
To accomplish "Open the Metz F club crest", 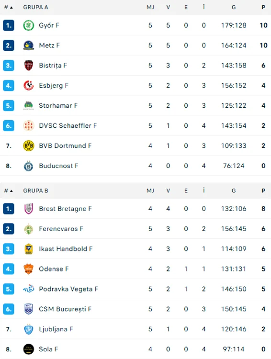I will pyautogui.click(x=29, y=45).
